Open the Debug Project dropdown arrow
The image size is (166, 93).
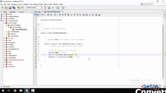click(x=60, y=7)
